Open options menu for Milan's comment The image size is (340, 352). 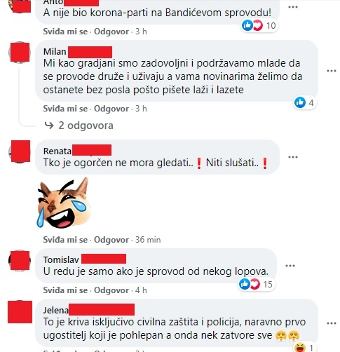point(331,71)
